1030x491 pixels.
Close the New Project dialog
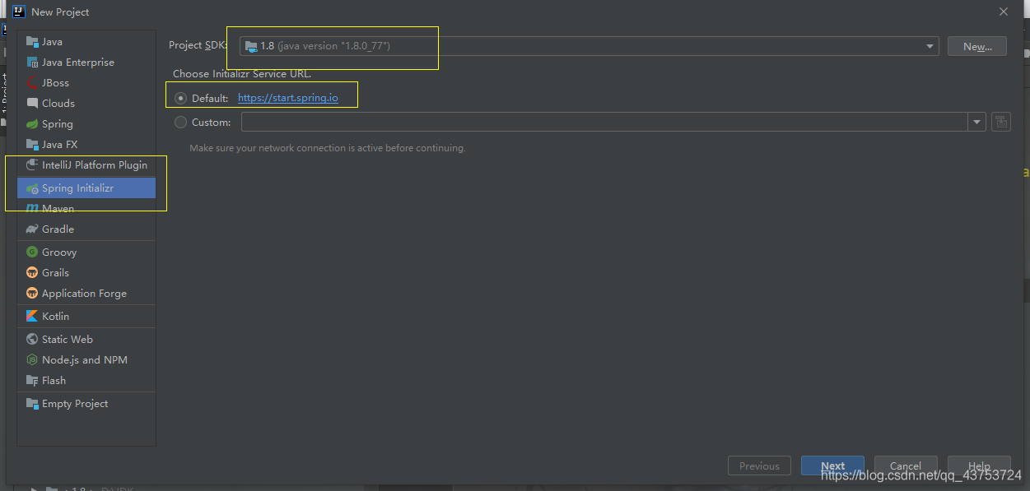click(x=1003, y=12)
